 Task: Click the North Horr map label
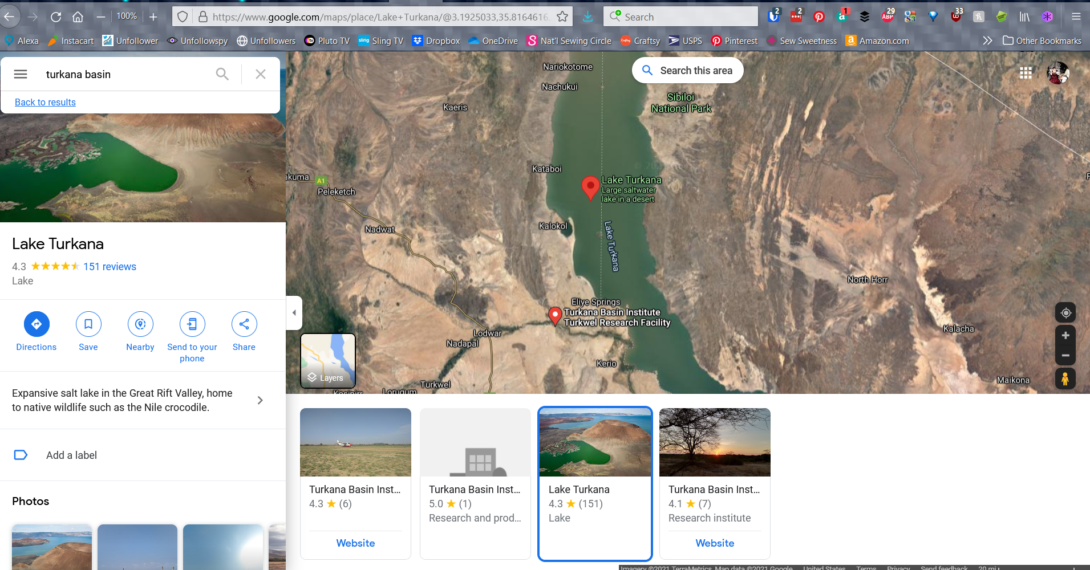[x=867, y=279]
